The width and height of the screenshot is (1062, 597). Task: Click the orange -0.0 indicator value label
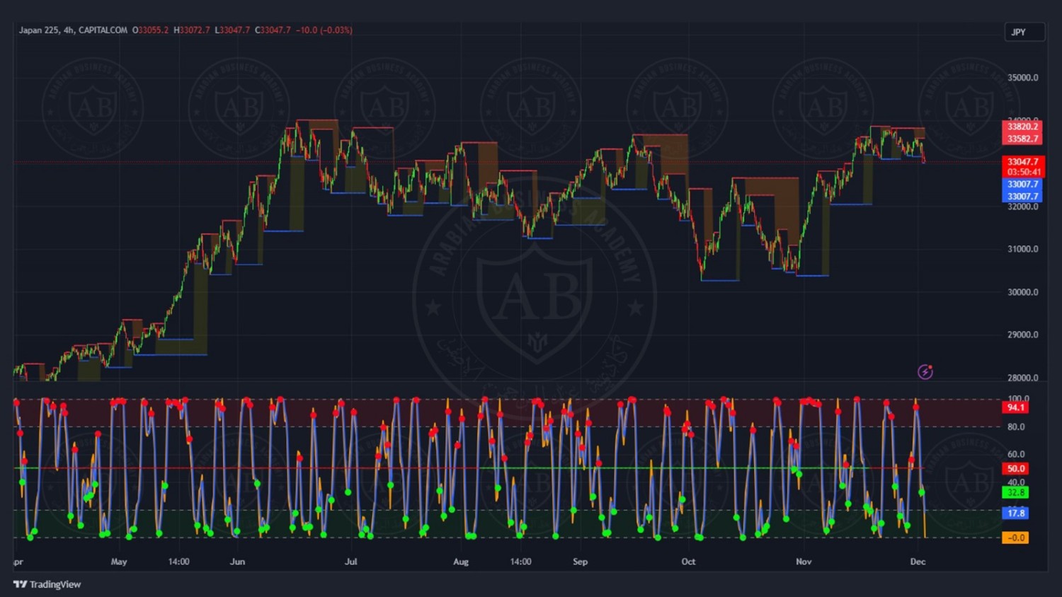(1015, 538)
